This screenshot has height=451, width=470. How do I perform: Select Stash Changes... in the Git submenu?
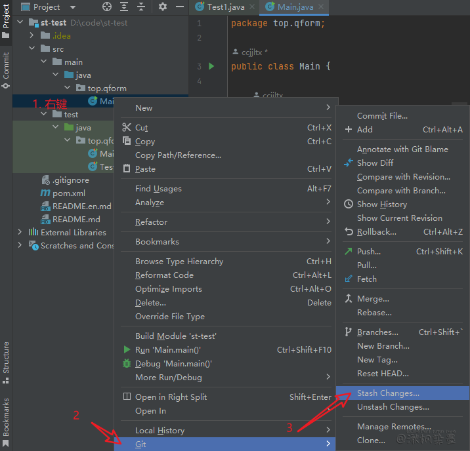click(388, 393)
